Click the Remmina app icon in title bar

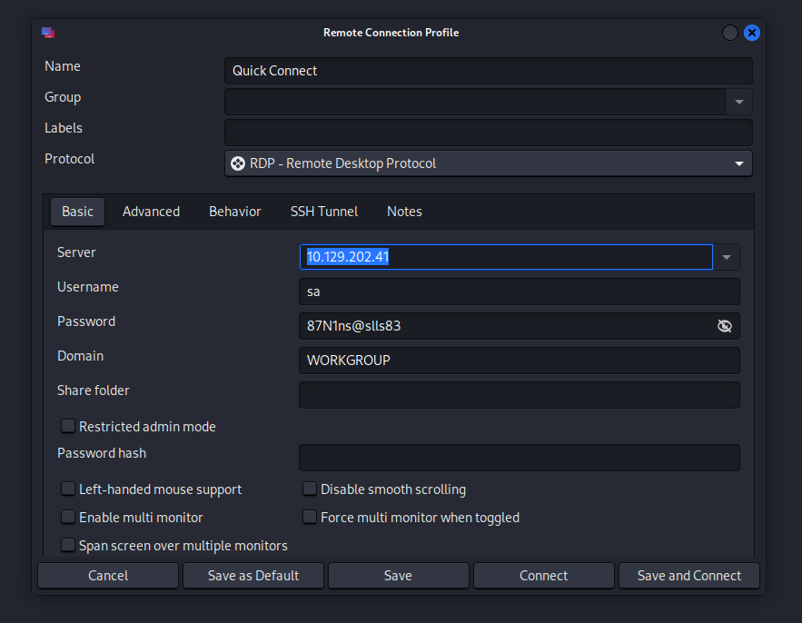(48, 33)
